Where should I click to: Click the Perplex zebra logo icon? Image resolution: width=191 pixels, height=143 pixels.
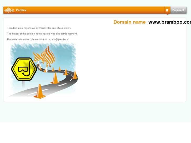(x=9, y=10)
